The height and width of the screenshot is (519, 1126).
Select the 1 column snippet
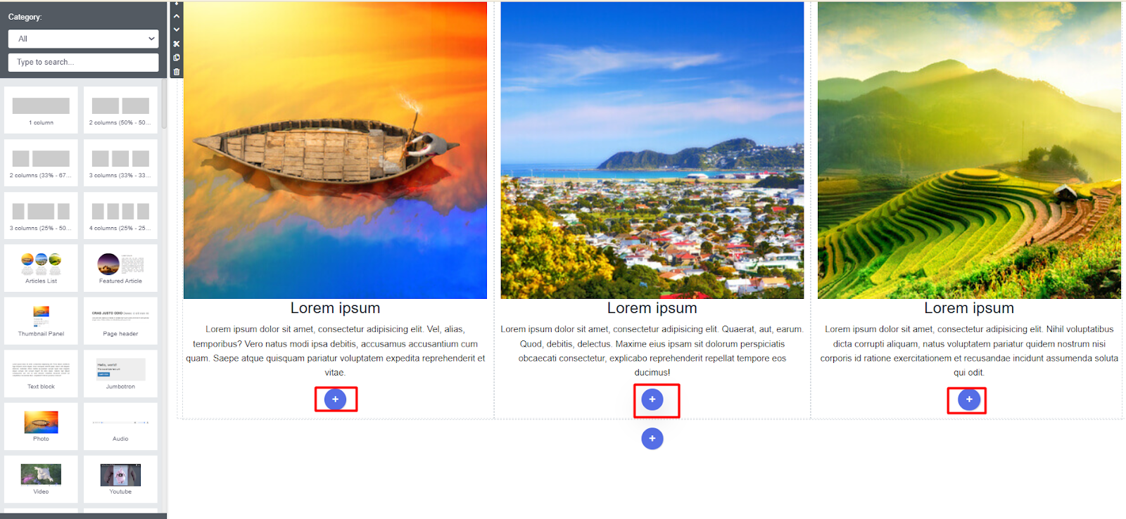(x=41, y=110)
